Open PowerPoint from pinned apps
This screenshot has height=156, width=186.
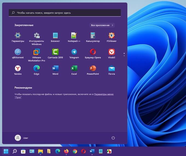coord(93,70)
